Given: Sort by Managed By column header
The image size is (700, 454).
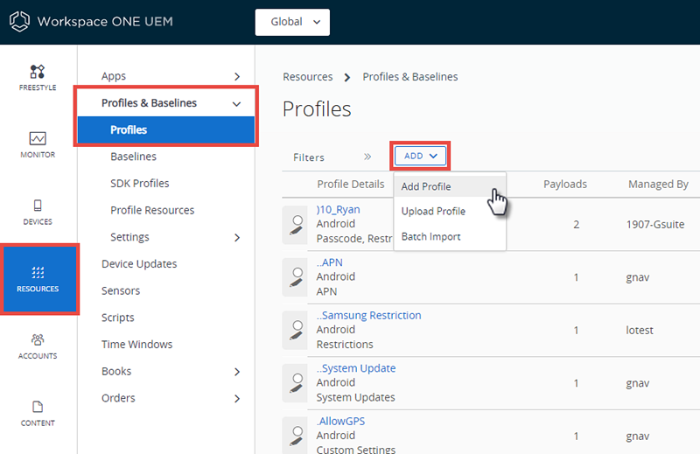Looking at the screenshot, I should pos(658,184).
